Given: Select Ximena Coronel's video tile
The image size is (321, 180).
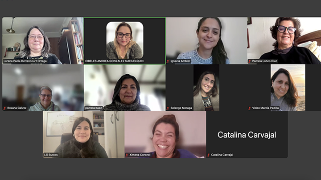Looking at the screenshot, I should click(x=165, y=135).
